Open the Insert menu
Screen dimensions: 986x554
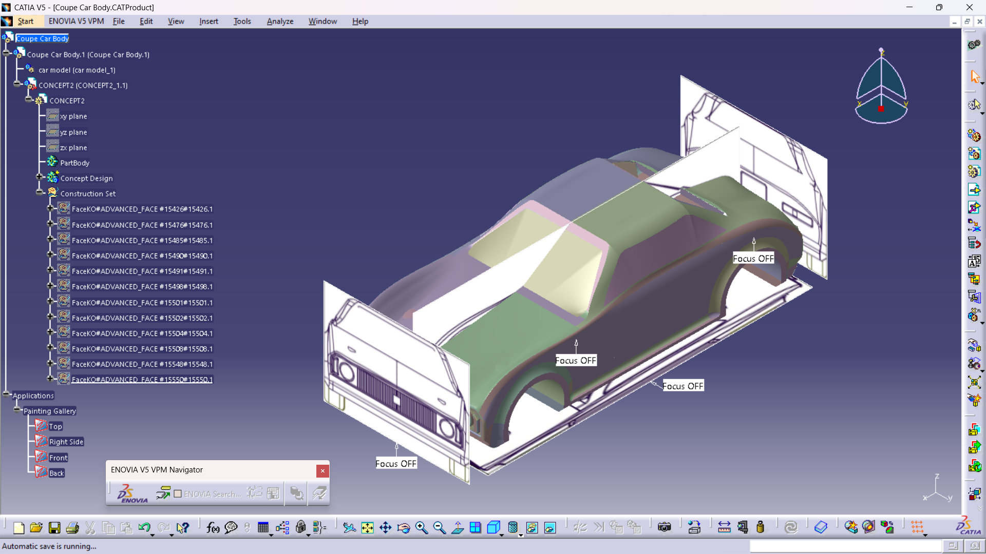208,21
